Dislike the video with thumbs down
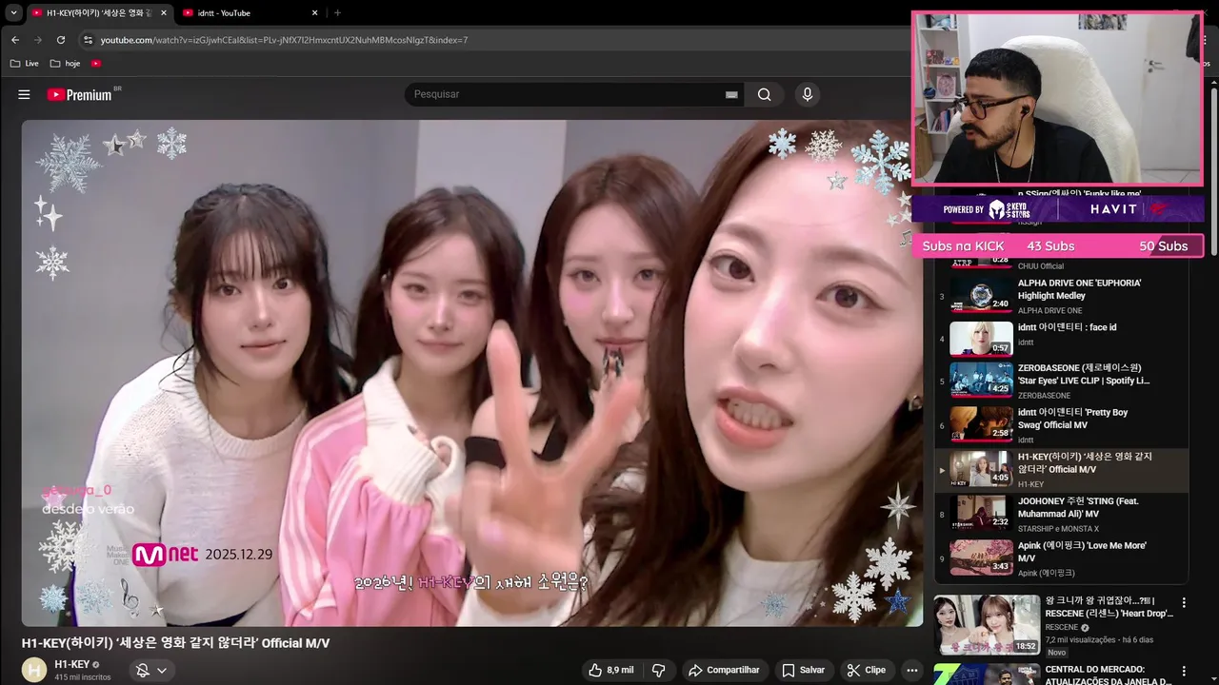 pyautogui.click(x=658, y=670)
